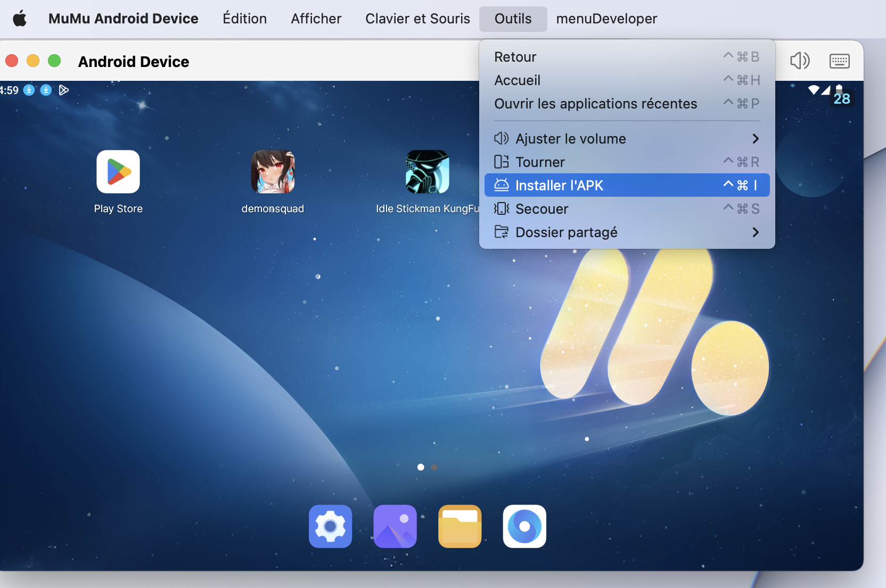Choose Accueil from the Outils menu
The image size is (886, 588).
click(627, 80)
